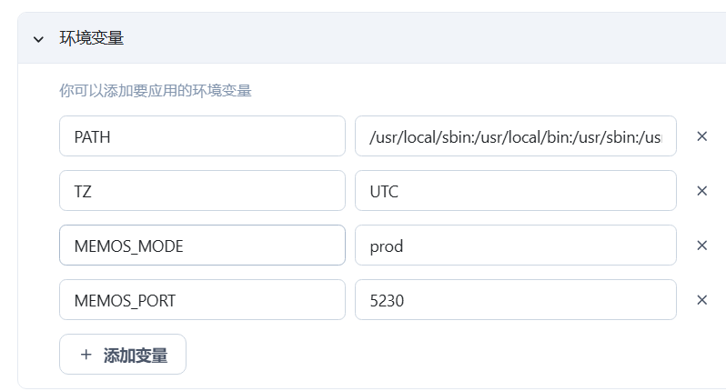Click the /usr/local/sbin path value field
This screenshot has height=391, width=726.
point(515,136)
